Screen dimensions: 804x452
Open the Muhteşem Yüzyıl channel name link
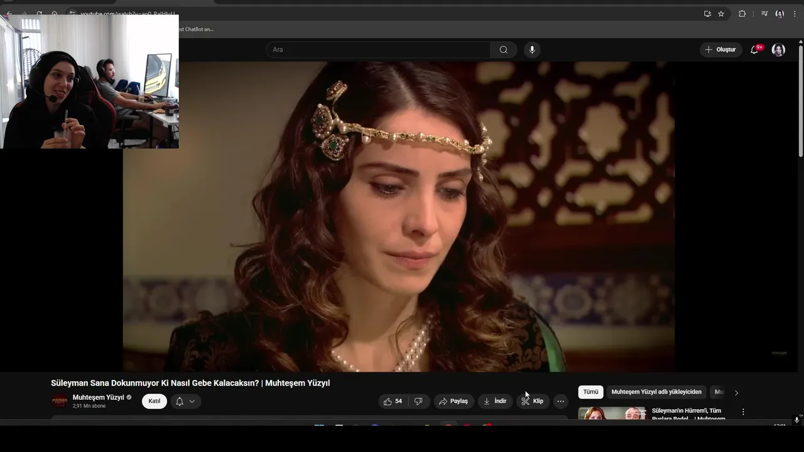[99, 397]
